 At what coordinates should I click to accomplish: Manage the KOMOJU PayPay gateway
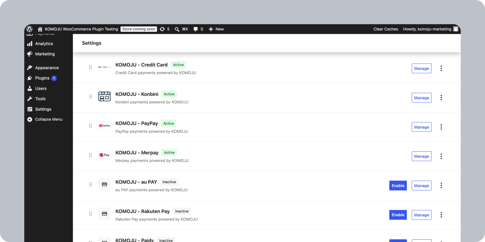tap(421, 127)
